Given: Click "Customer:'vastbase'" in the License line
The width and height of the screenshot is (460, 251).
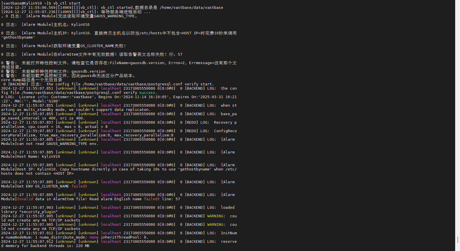Looking at the screenshot, I should 72,97.
